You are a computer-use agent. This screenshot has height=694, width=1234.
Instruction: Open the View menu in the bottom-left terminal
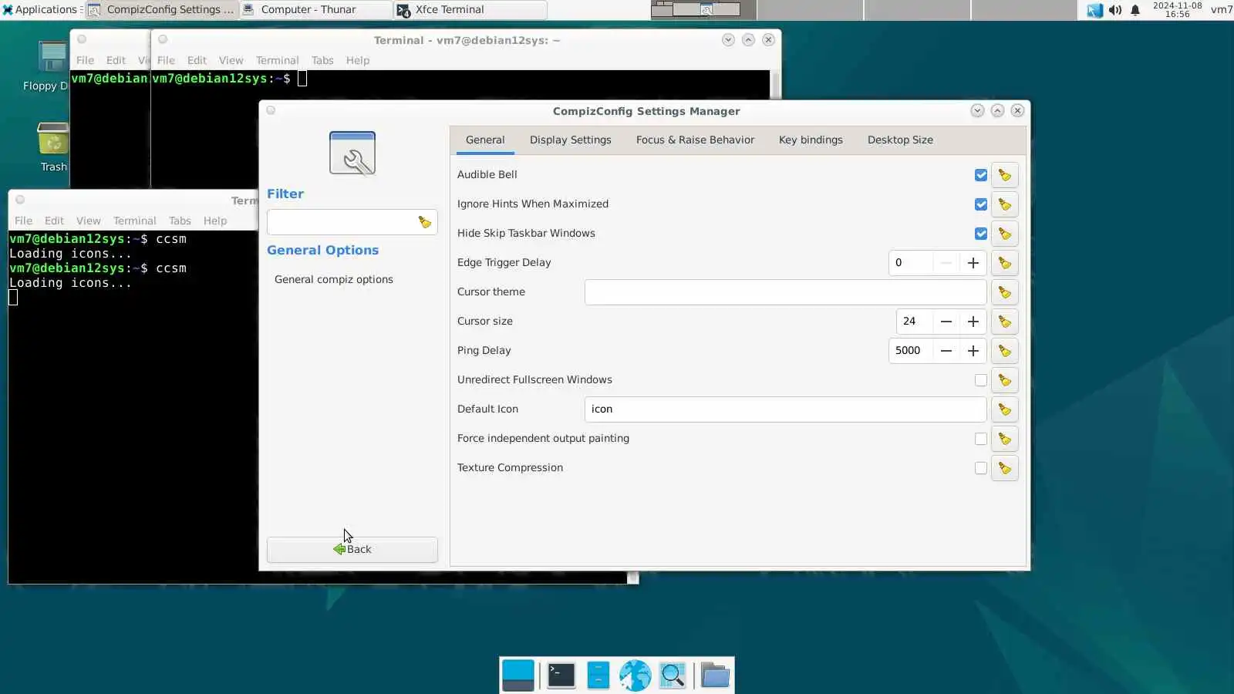click(88, 221)
